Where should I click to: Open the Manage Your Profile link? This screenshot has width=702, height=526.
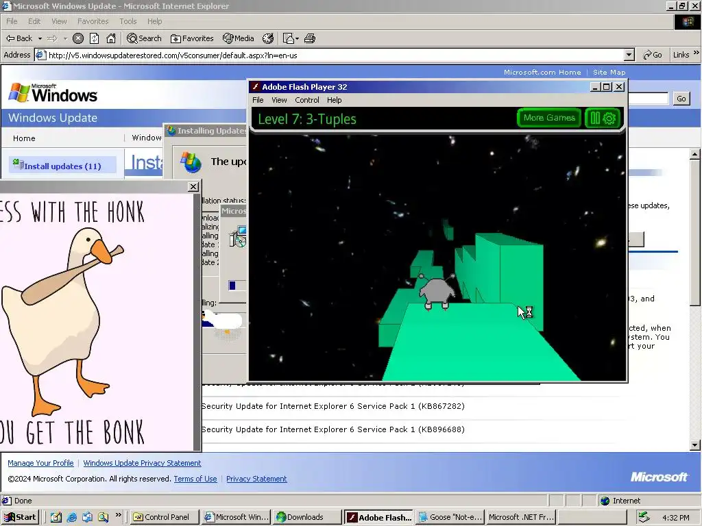pyautogui.click(x=40, y=463)
